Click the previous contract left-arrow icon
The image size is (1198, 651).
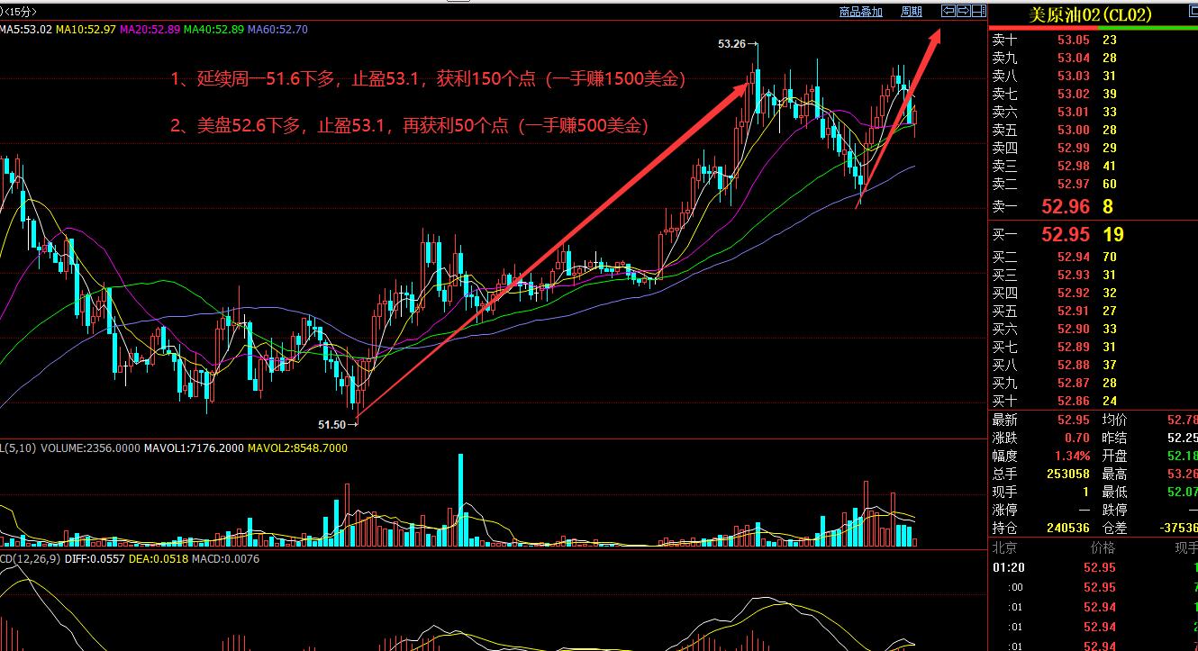[948, 11]
